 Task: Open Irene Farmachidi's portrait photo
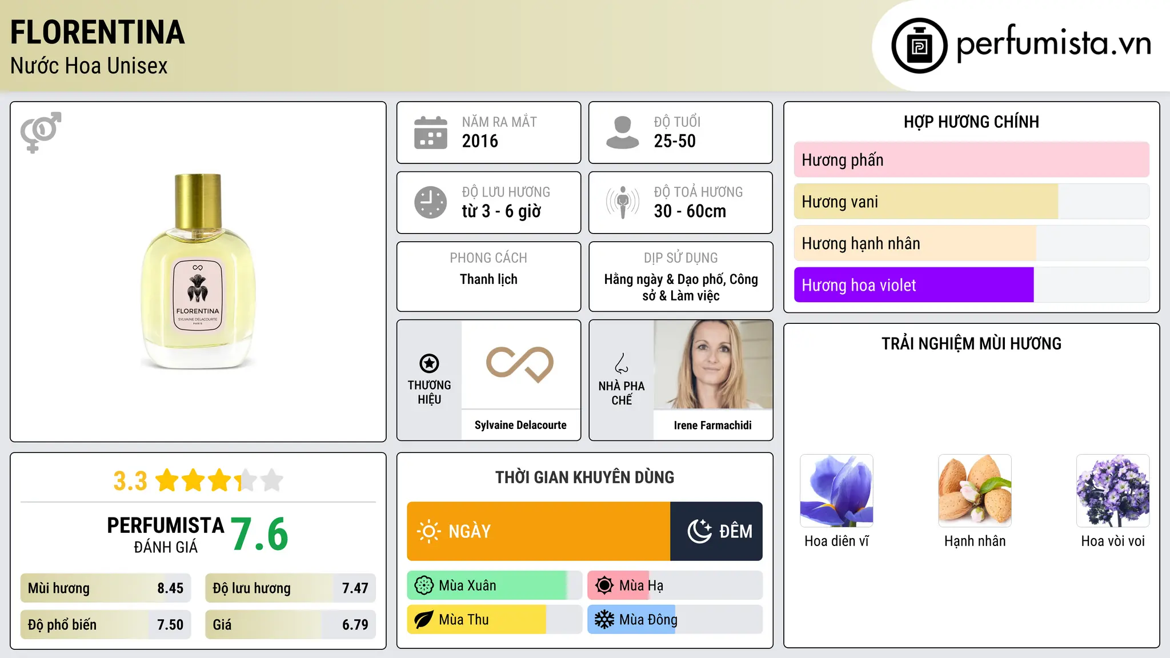713,364
